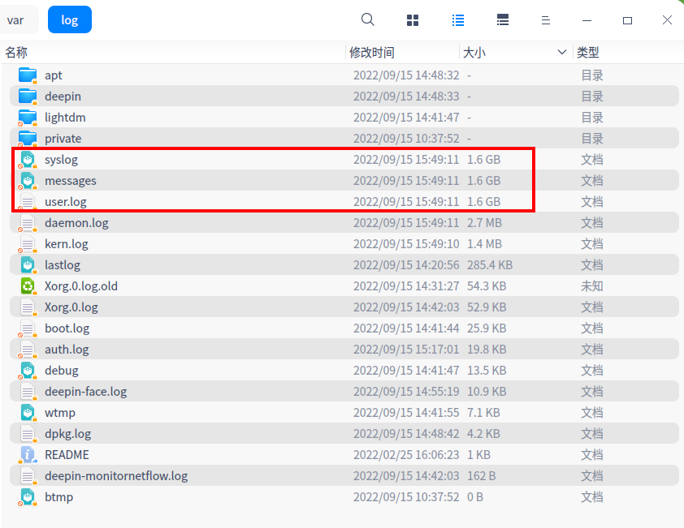Click README's date 2022/02/25 16:06:23

point(406,455)
